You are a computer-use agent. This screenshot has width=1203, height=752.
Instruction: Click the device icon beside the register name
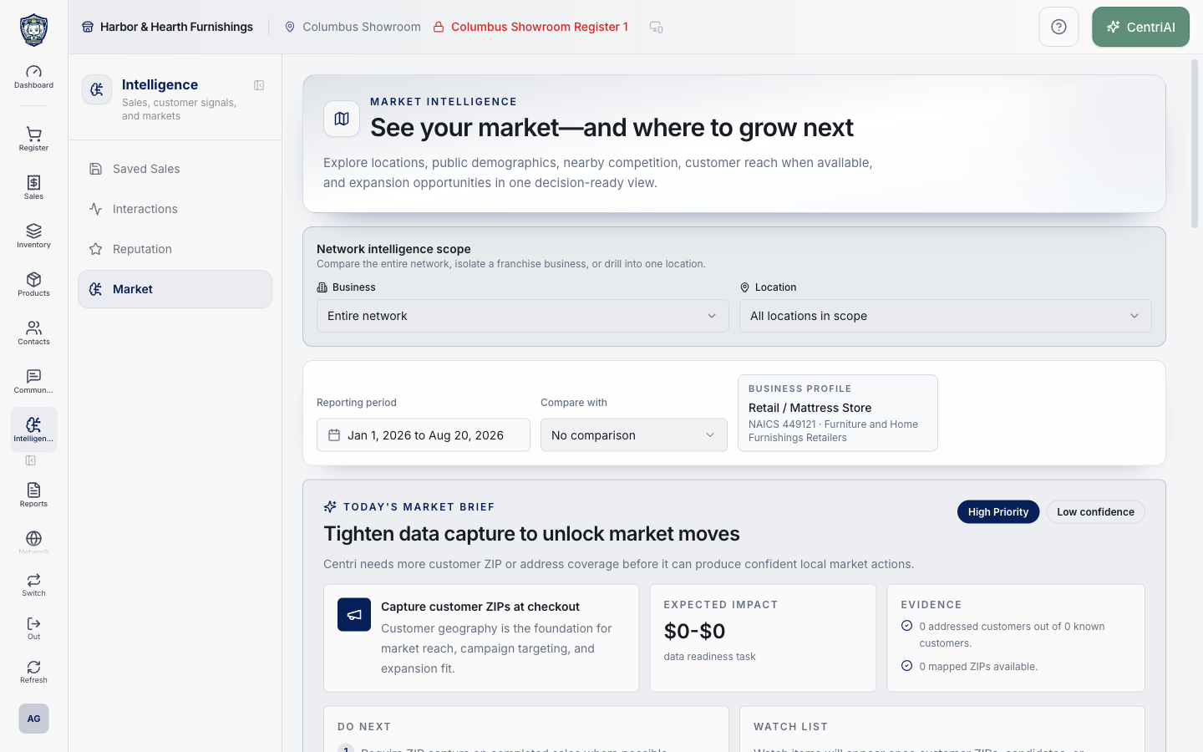pyautogui.click(x=657, y=27)
